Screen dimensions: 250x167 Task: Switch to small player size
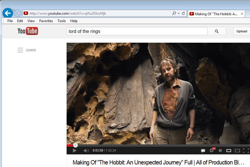tap(229, 151)
